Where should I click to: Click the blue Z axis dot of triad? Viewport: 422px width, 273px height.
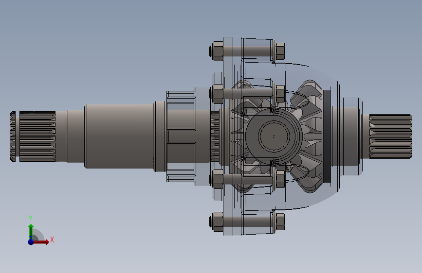click(31, 242)
